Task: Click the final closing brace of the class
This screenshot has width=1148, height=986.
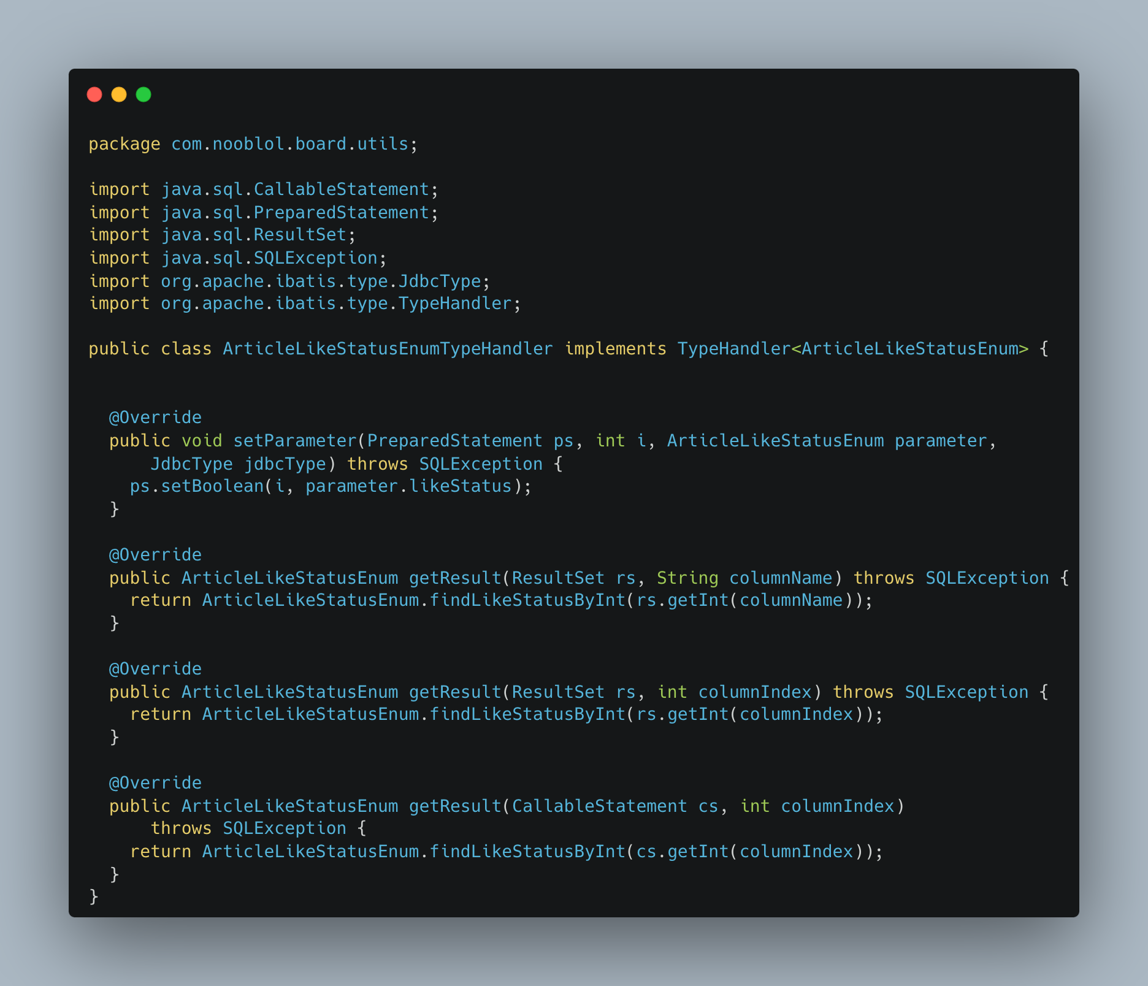Action: pyautogui.click(x=94, y=897)
